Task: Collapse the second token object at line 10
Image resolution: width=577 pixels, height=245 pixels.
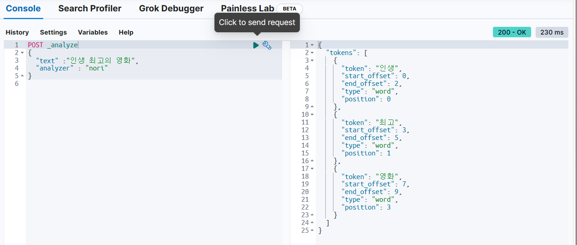Action: [x=312, y=115]
